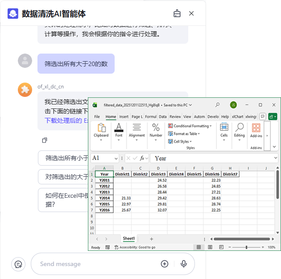Click the zoom slider handle
This screenshot has width=281, height=279.
click(246, 247)
